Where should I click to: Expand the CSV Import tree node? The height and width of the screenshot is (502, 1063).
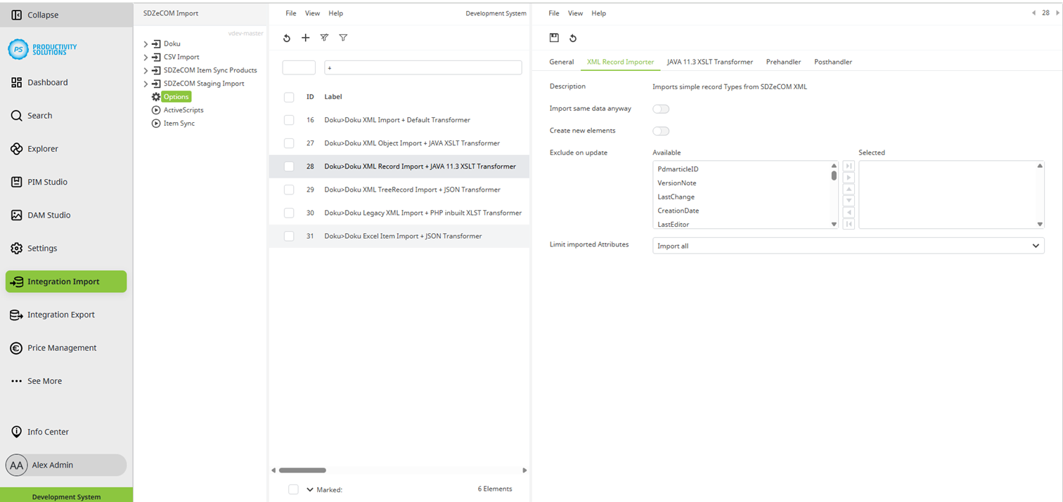(146, 57)
